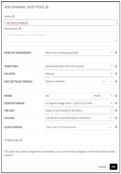This screenshot has height=174, width=121.
Task: Click the Description text area
Action: click(61, 37)
